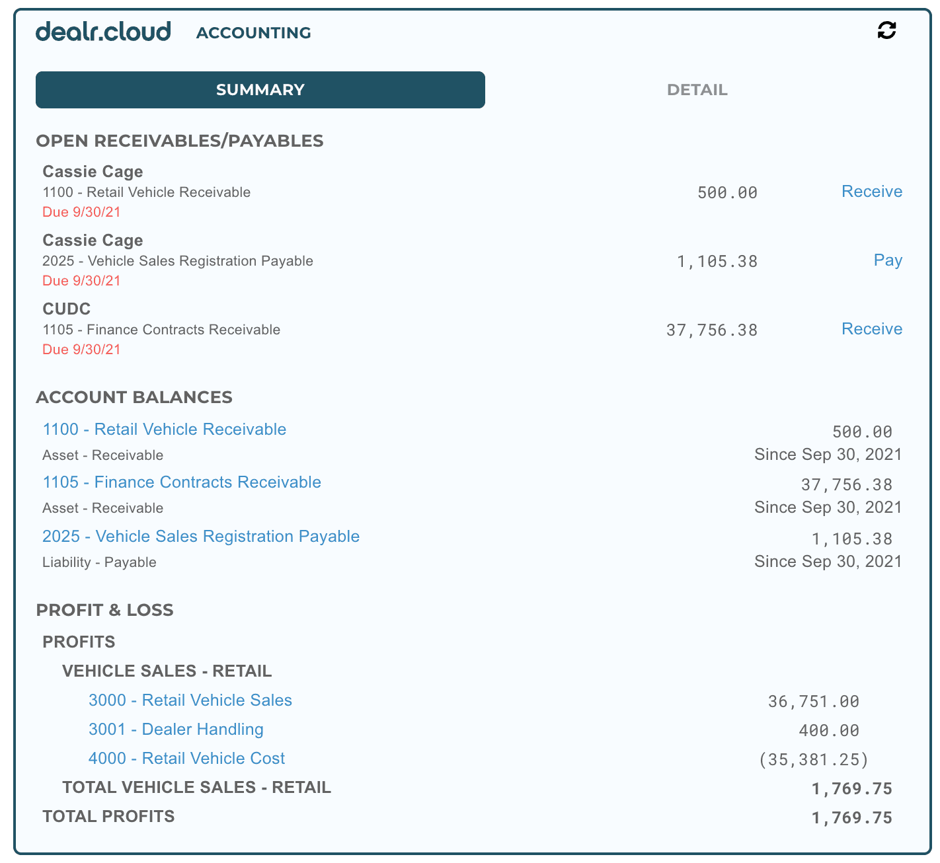Click the 1,105.38 amount in open payables
Viewport: 940px width, 863px height.
pyautogui.click(x=717, y=262)
